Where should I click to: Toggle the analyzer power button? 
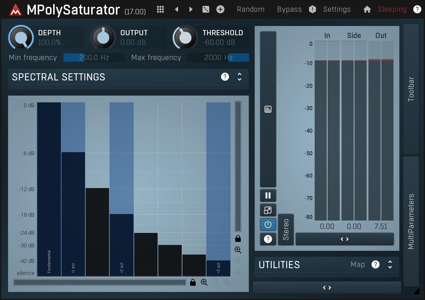coord(268,225)
